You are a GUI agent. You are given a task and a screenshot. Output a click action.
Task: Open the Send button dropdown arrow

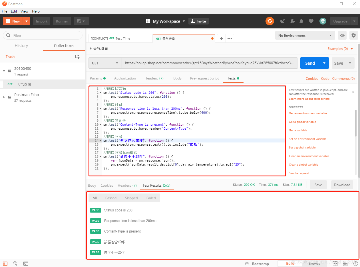[324, 63]
